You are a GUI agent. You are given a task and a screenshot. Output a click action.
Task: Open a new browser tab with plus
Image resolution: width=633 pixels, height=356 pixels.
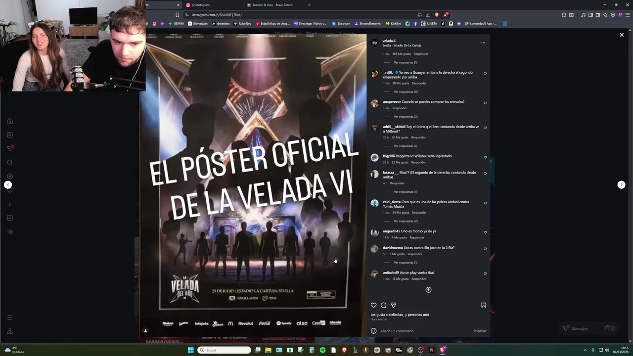point(309,5)
